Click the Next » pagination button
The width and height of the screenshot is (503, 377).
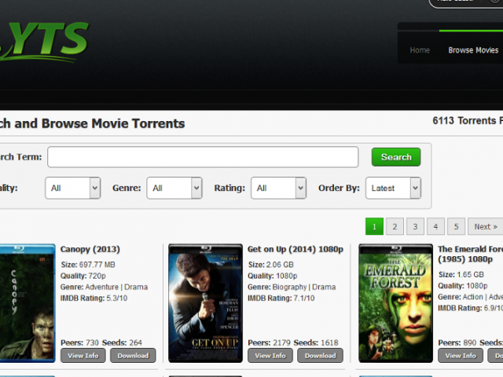click(x=486, y=227)
